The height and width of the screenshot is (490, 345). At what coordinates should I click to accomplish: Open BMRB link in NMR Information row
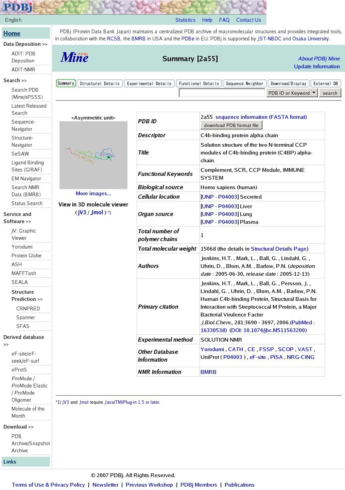coord(208,372)
